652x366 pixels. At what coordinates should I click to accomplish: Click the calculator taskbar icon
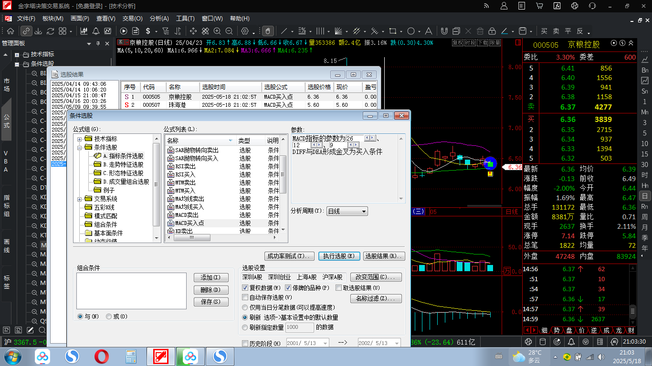(x=130, y=356)
